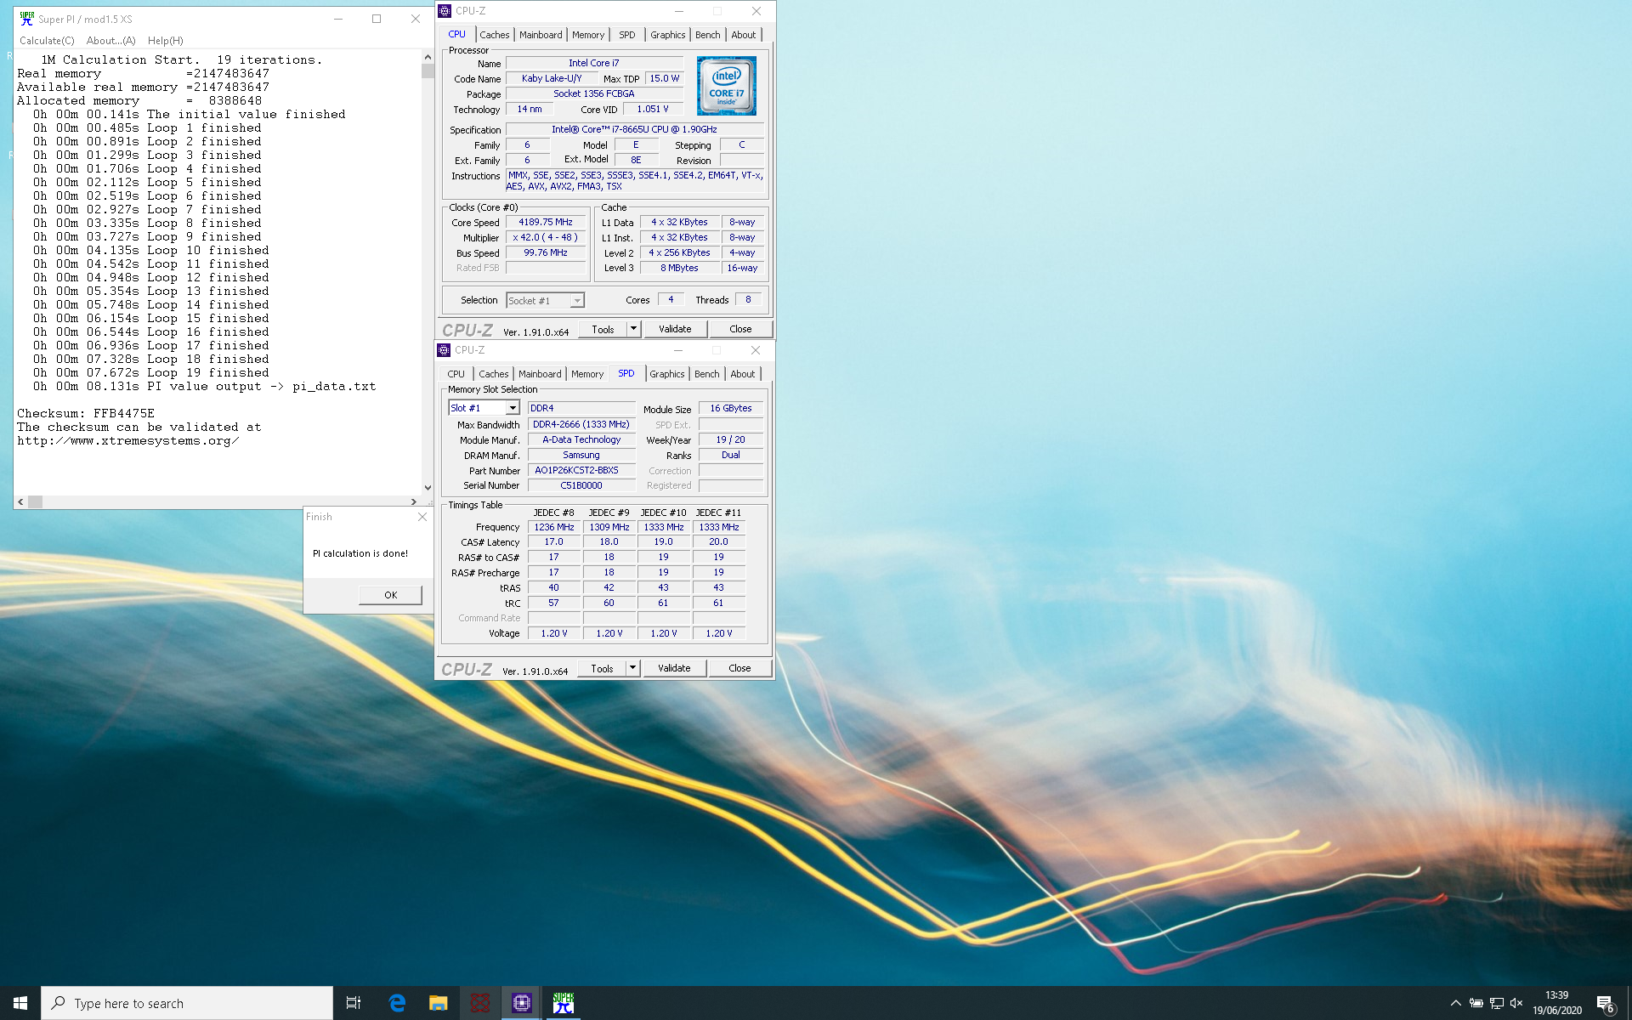The height and width of the screenshot is (1020, 1632).
Task: Switch to SPD tab in upper CPU-Z
Action: click(x=626, y=35)
